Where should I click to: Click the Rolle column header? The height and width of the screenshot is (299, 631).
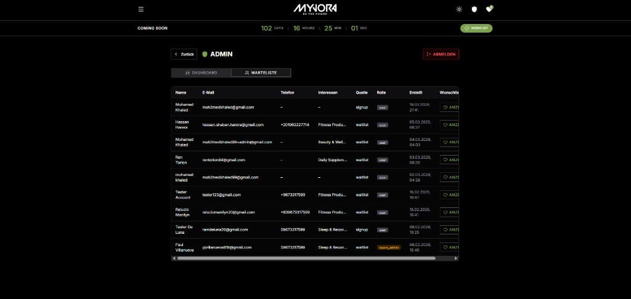pyautogui.click(x=381, y=92)
